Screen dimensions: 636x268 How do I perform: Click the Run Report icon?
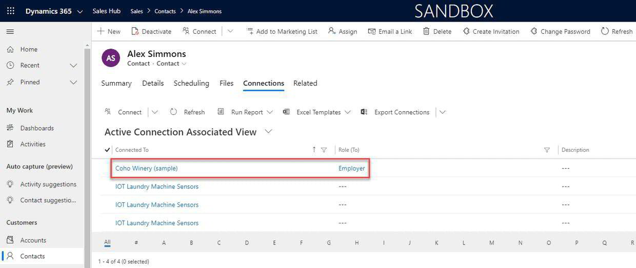[x=221, y=112]
